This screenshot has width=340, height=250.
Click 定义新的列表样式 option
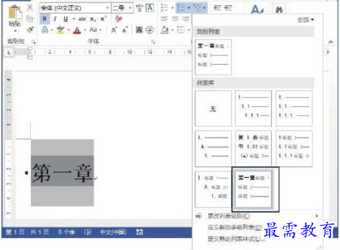[236, 239]
